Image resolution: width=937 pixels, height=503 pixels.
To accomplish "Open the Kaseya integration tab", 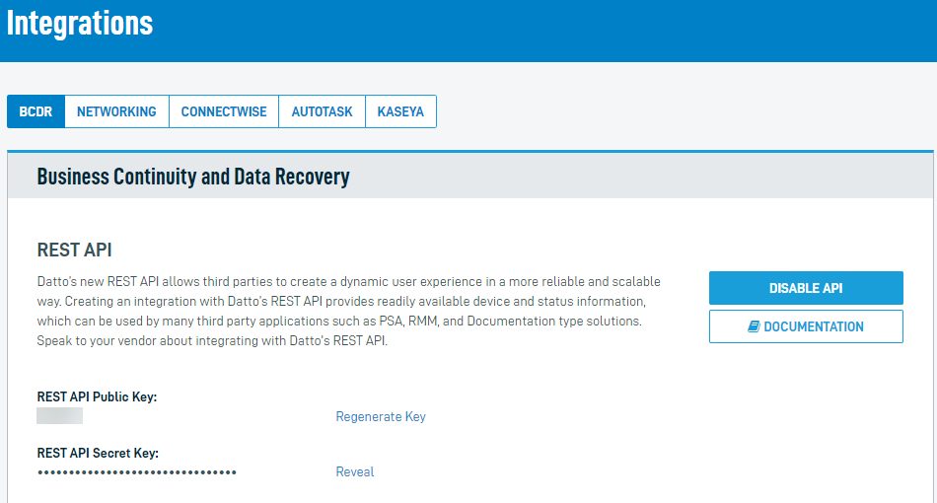I will (401, 111).
